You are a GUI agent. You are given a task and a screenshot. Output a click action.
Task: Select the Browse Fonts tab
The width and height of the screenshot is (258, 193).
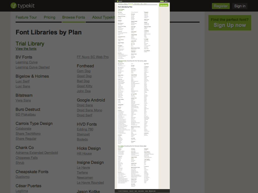(x=74, y=17)
